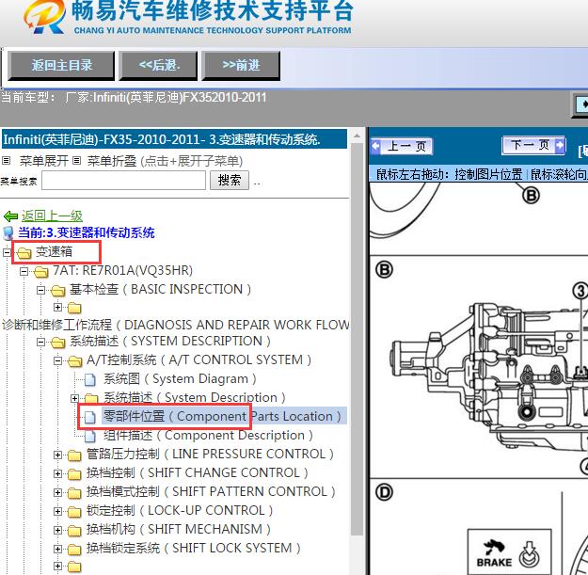Image resolution: width=588 pixels, height=575 pixels.
Task: Click the BRAKE indicator in diagram D
Action: coord(509,553)
